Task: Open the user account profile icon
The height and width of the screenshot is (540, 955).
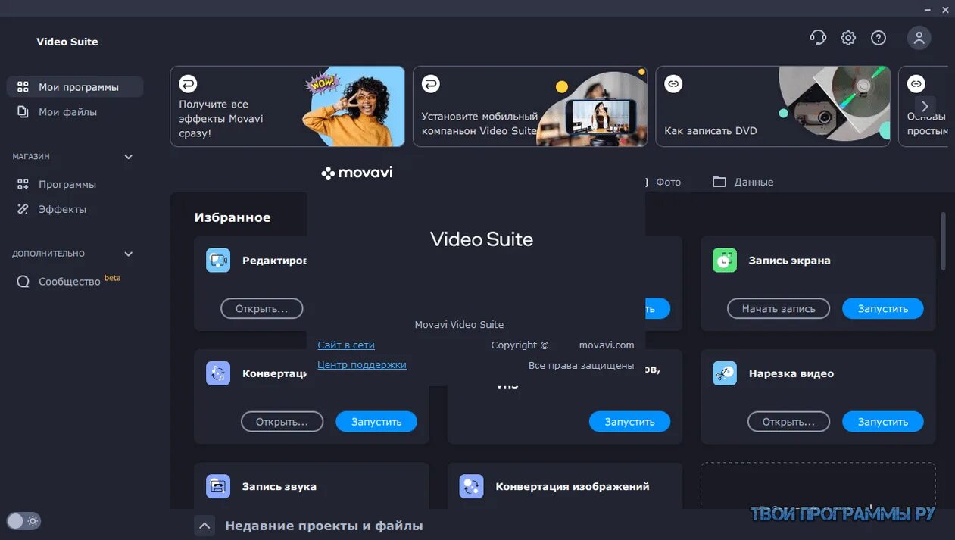Action: (x=919, y=38)
